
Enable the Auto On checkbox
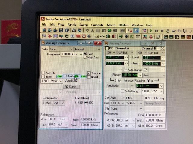(x=43, y=73)
